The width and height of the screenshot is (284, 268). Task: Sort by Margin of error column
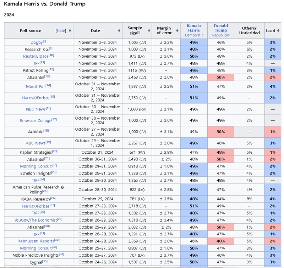coord(176,31)
